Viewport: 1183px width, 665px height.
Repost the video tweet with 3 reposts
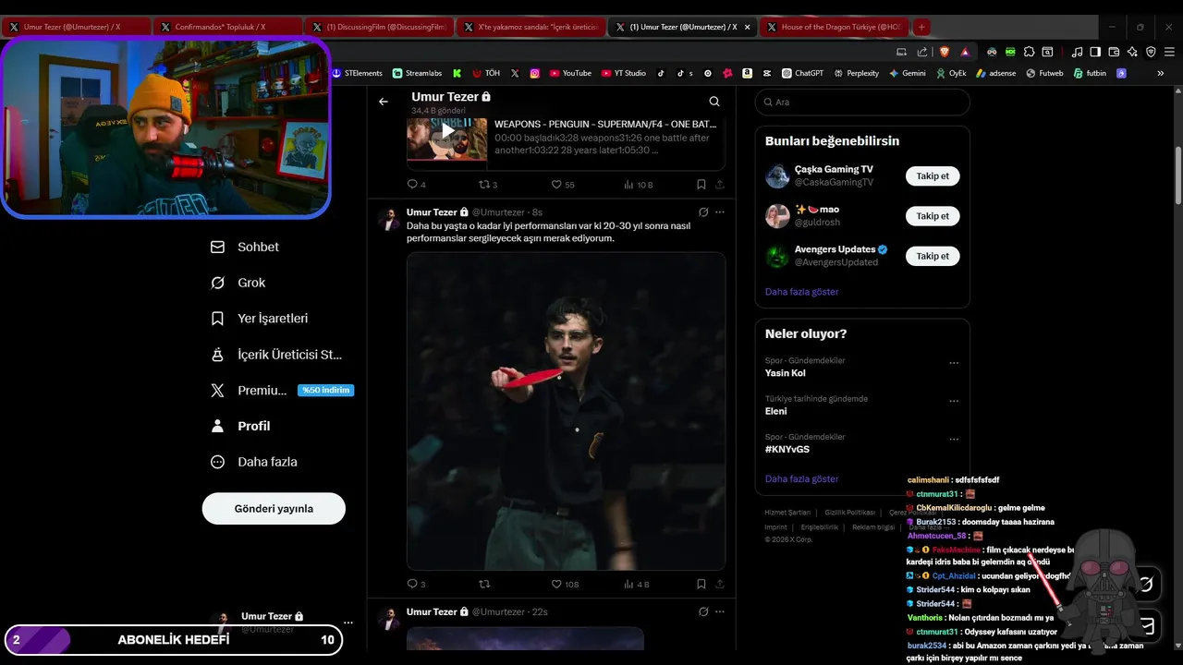(x=488, y=184)
